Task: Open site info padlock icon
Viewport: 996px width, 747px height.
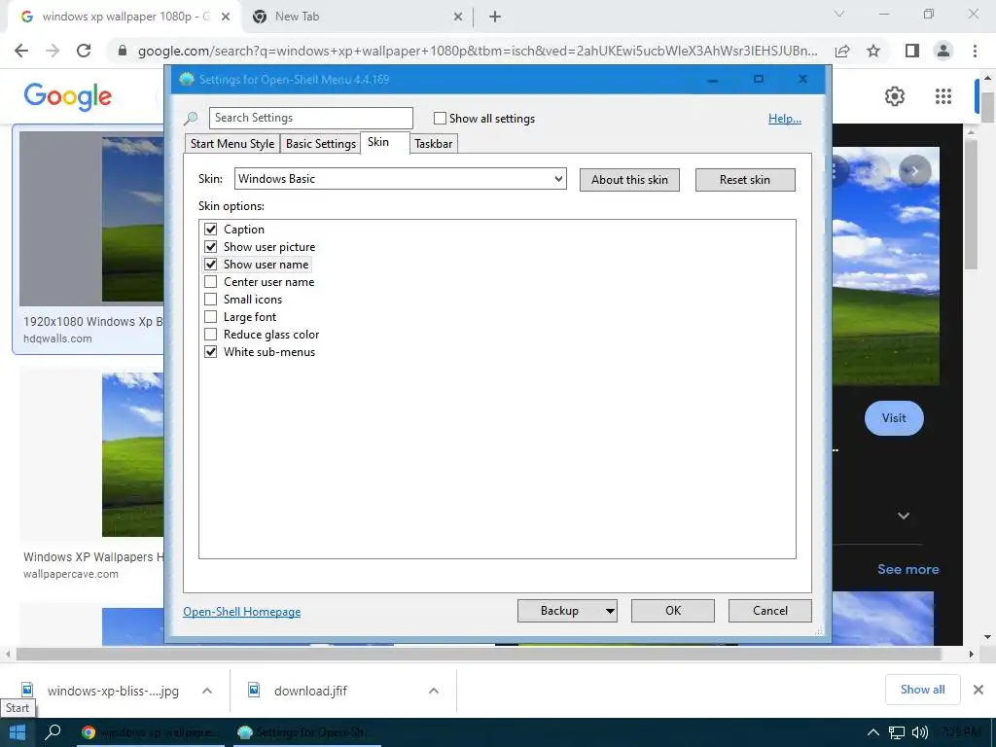Action: pyautogui.click(x=123, y=51)
